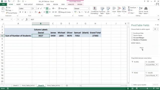Click AutoSum sigma icon
The width and height of the screenshot is (160, 90).
(x=129, y=7)
